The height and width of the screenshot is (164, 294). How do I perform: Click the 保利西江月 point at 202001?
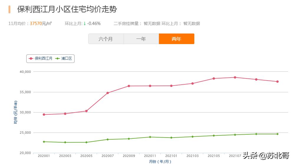pyautogui.click(x=44, y=115)
